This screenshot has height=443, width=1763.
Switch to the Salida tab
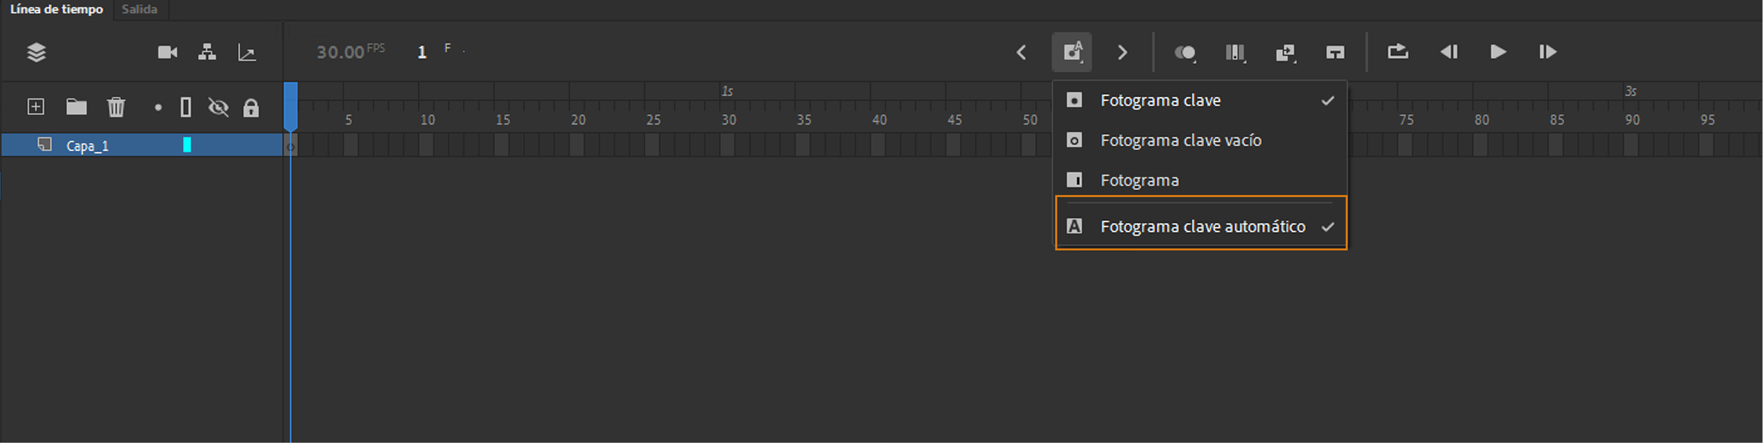point(140,9)
